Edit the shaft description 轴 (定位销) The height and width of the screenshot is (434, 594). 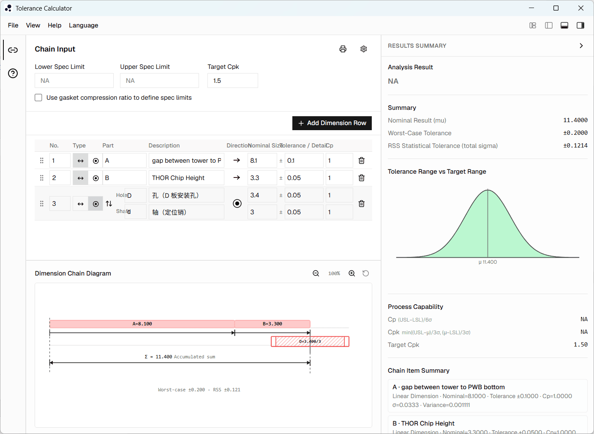pos(186,212)
